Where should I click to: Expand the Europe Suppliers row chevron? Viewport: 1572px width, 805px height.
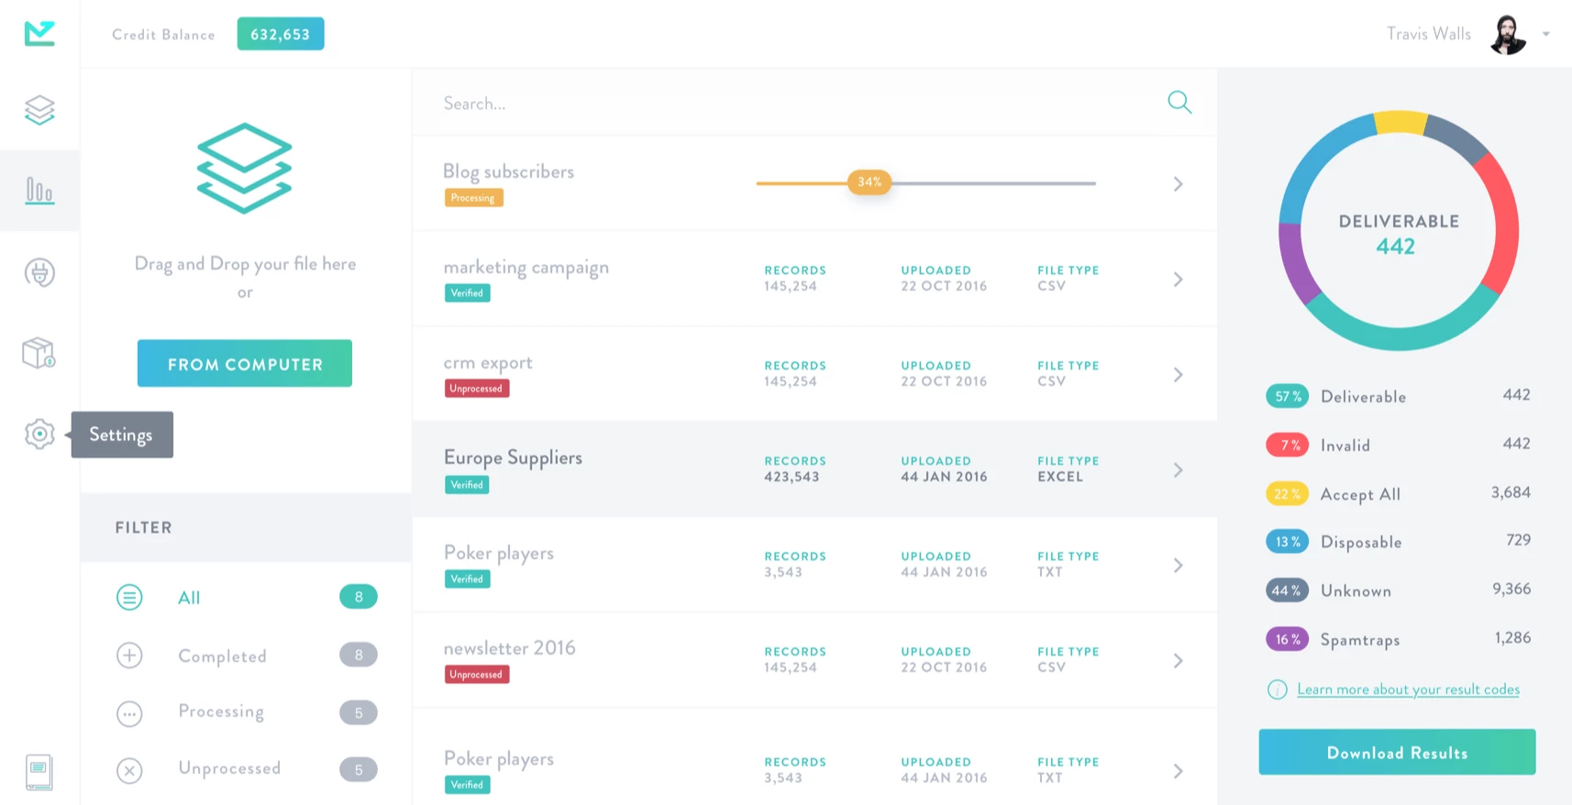tap(1178, 470)
